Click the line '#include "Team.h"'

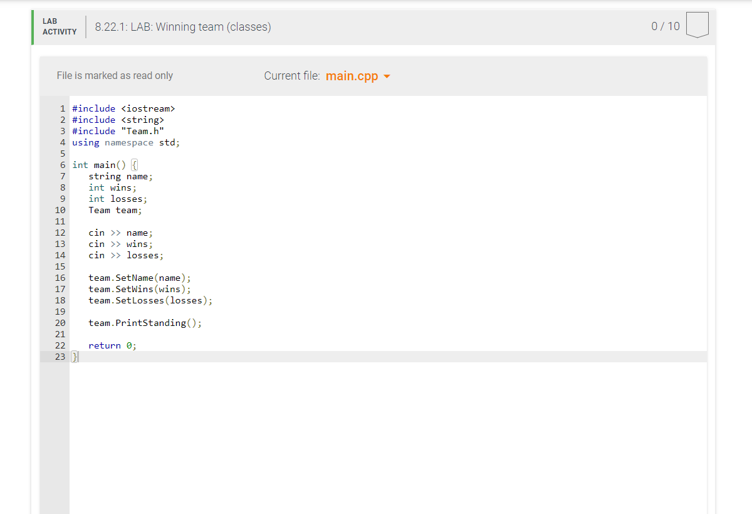click(118, 131)
